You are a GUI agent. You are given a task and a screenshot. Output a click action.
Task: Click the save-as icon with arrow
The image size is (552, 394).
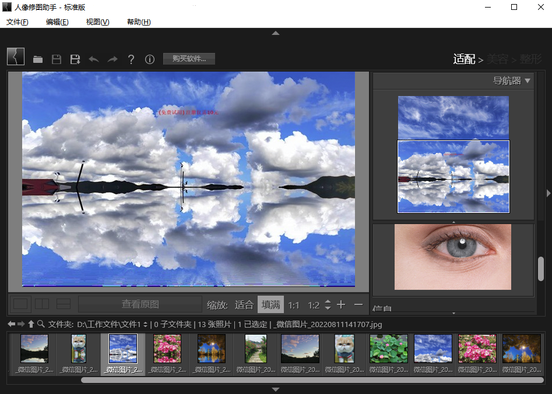click(x=75, y=59)
